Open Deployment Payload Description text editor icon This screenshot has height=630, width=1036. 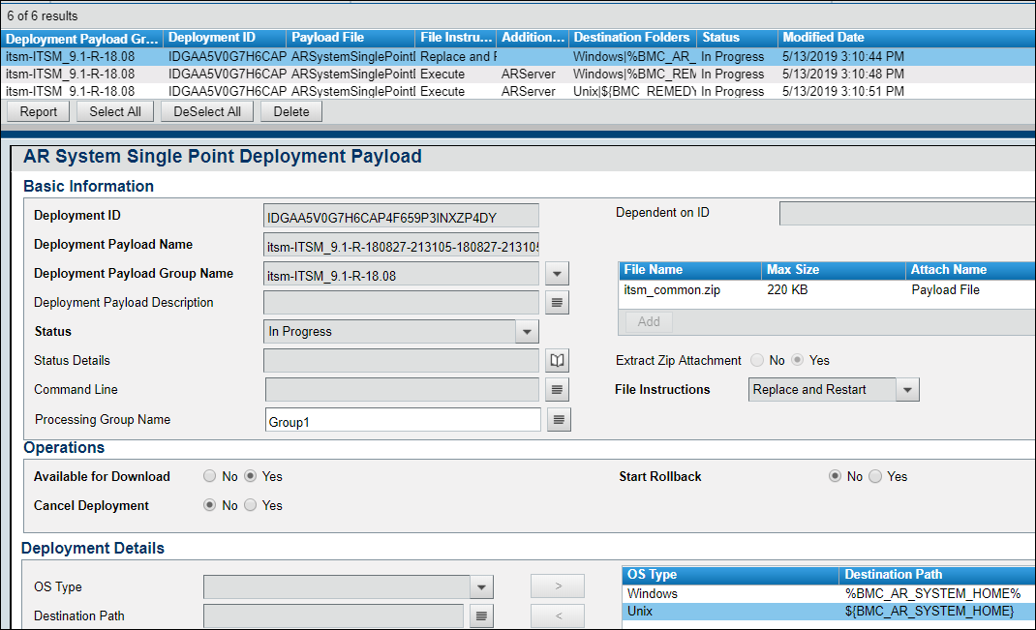tap(558, 303)
